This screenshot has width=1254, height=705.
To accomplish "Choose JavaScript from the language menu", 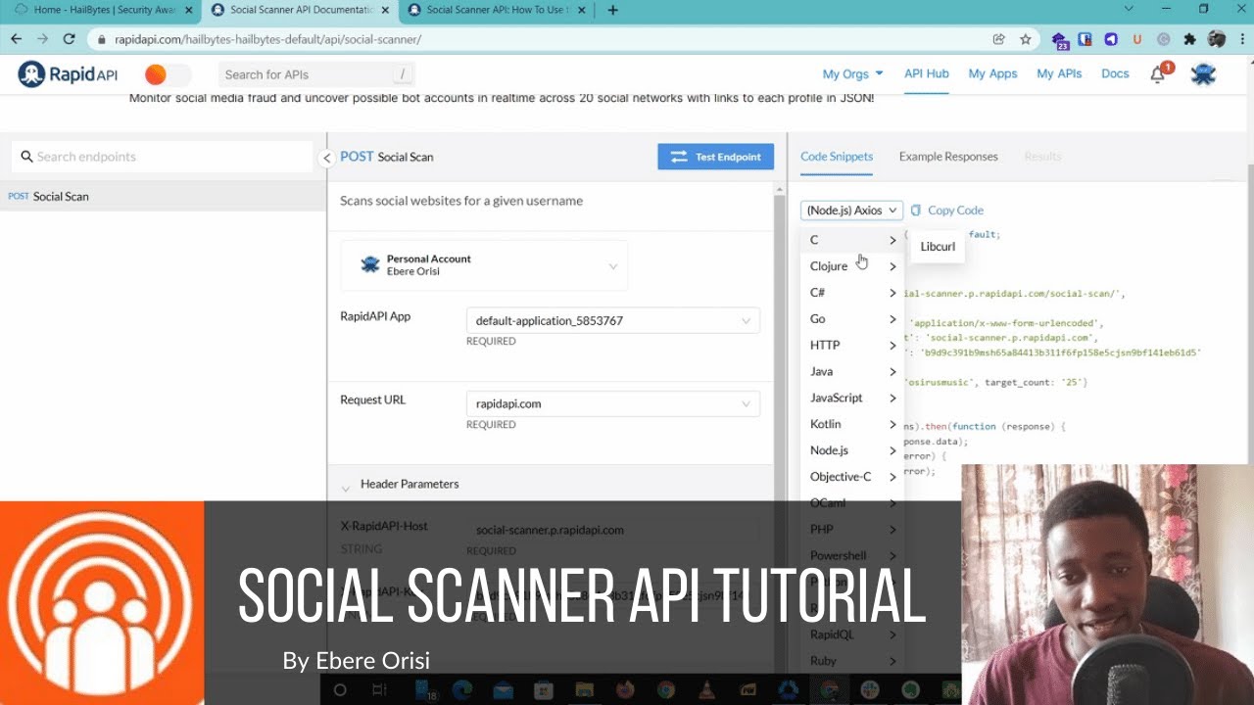I will tap(851, 399).
